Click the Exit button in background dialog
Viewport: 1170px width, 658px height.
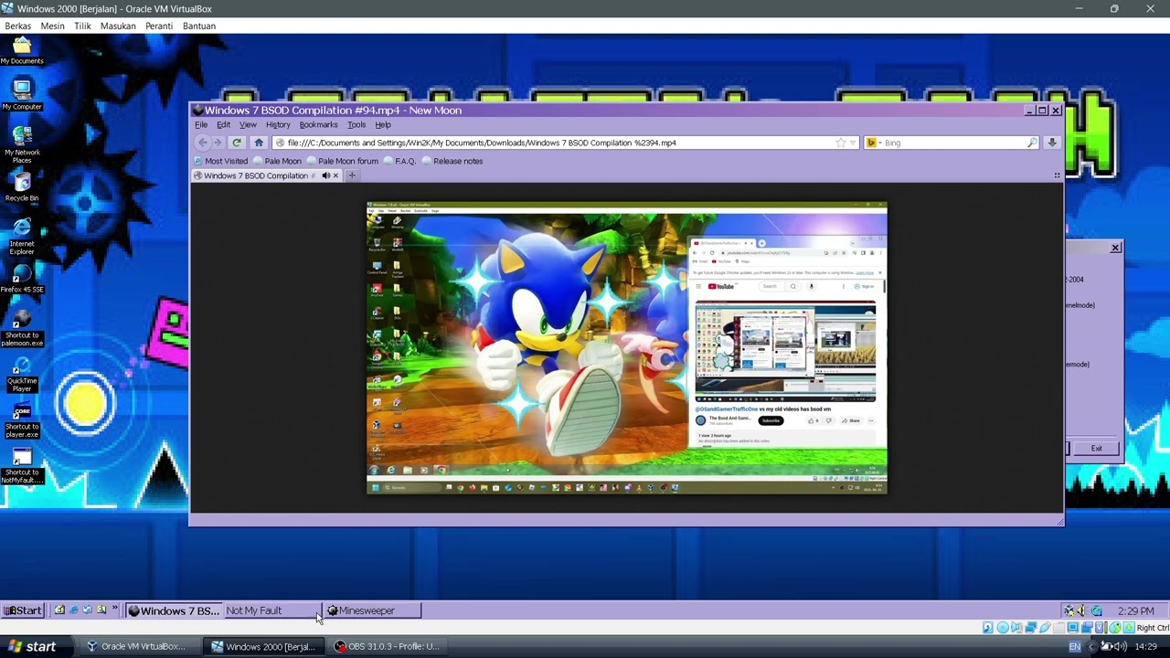[1096, 449]
